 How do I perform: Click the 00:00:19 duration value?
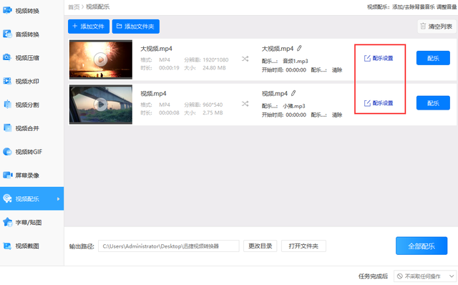click(169, 68)
